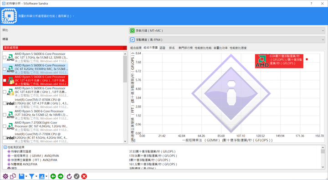Click the blue funnel filter icon
This screenshot has width=328, height=180.
coord(31,176)
